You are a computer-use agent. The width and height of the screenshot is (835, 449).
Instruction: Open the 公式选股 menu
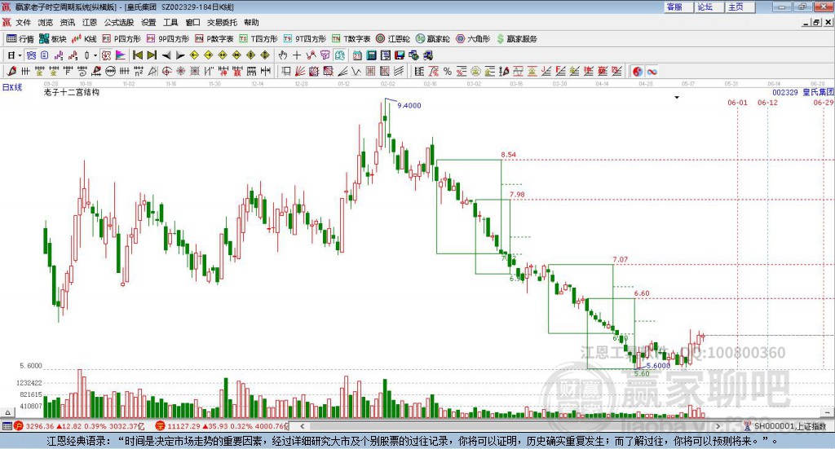coord(119,22)
